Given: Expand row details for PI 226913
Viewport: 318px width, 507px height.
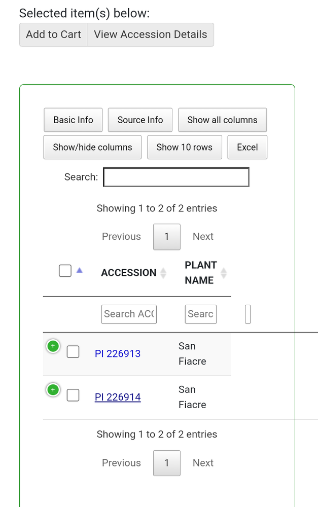Looking at the screenshot, I should coord(53,346).
